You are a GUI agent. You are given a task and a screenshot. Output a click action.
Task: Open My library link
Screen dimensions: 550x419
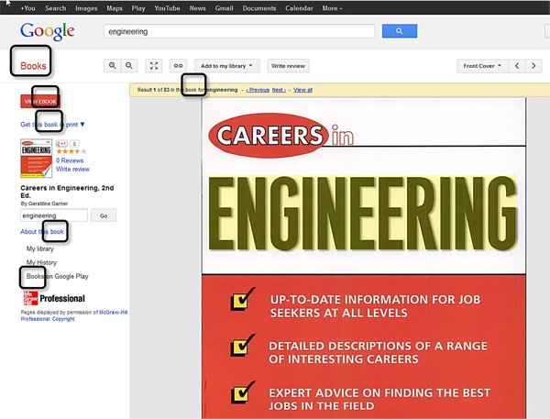tap(40, 248)
